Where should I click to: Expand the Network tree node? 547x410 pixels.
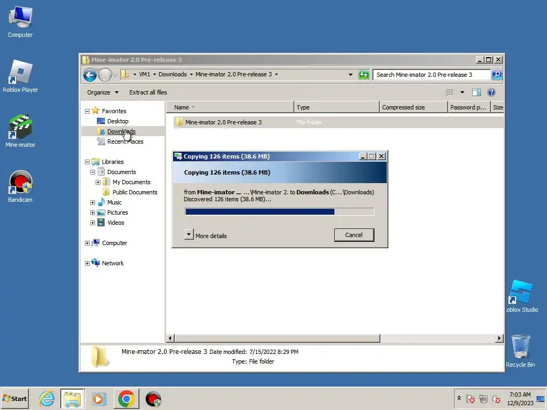pyautogui.click(x=87, y=263)
